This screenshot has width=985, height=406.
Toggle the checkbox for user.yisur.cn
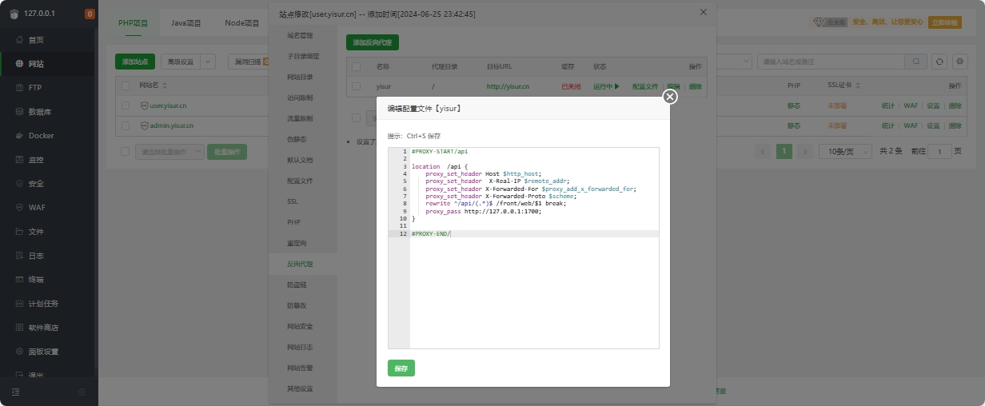[x=126, y=105]
